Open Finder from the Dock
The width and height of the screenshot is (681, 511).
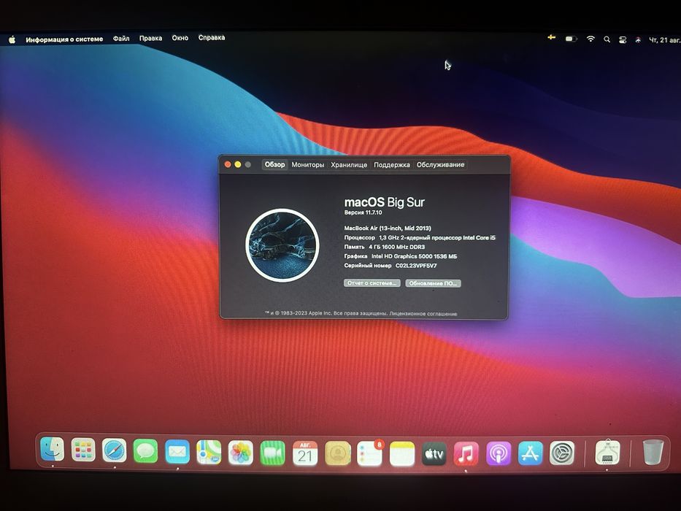point(52,449)
